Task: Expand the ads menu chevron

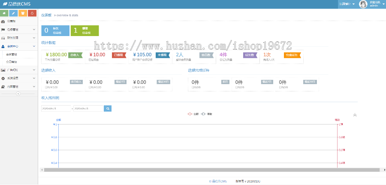Action: pos(34,70)
